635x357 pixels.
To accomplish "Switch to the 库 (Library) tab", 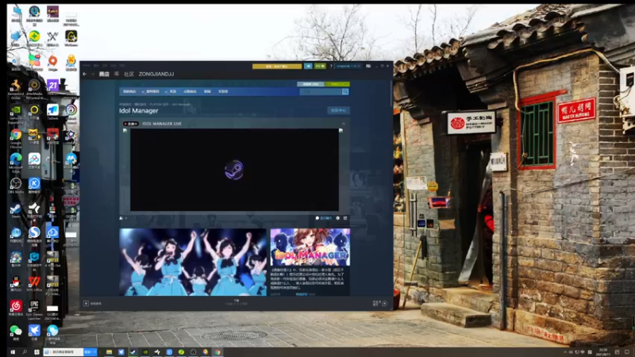I will tap(117, 74).
